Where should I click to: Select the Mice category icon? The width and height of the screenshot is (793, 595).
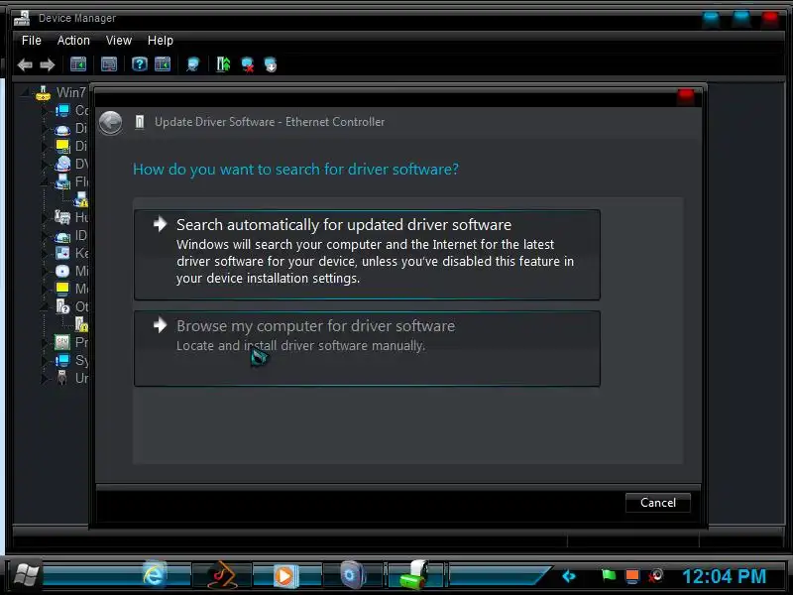click(62, 271)
